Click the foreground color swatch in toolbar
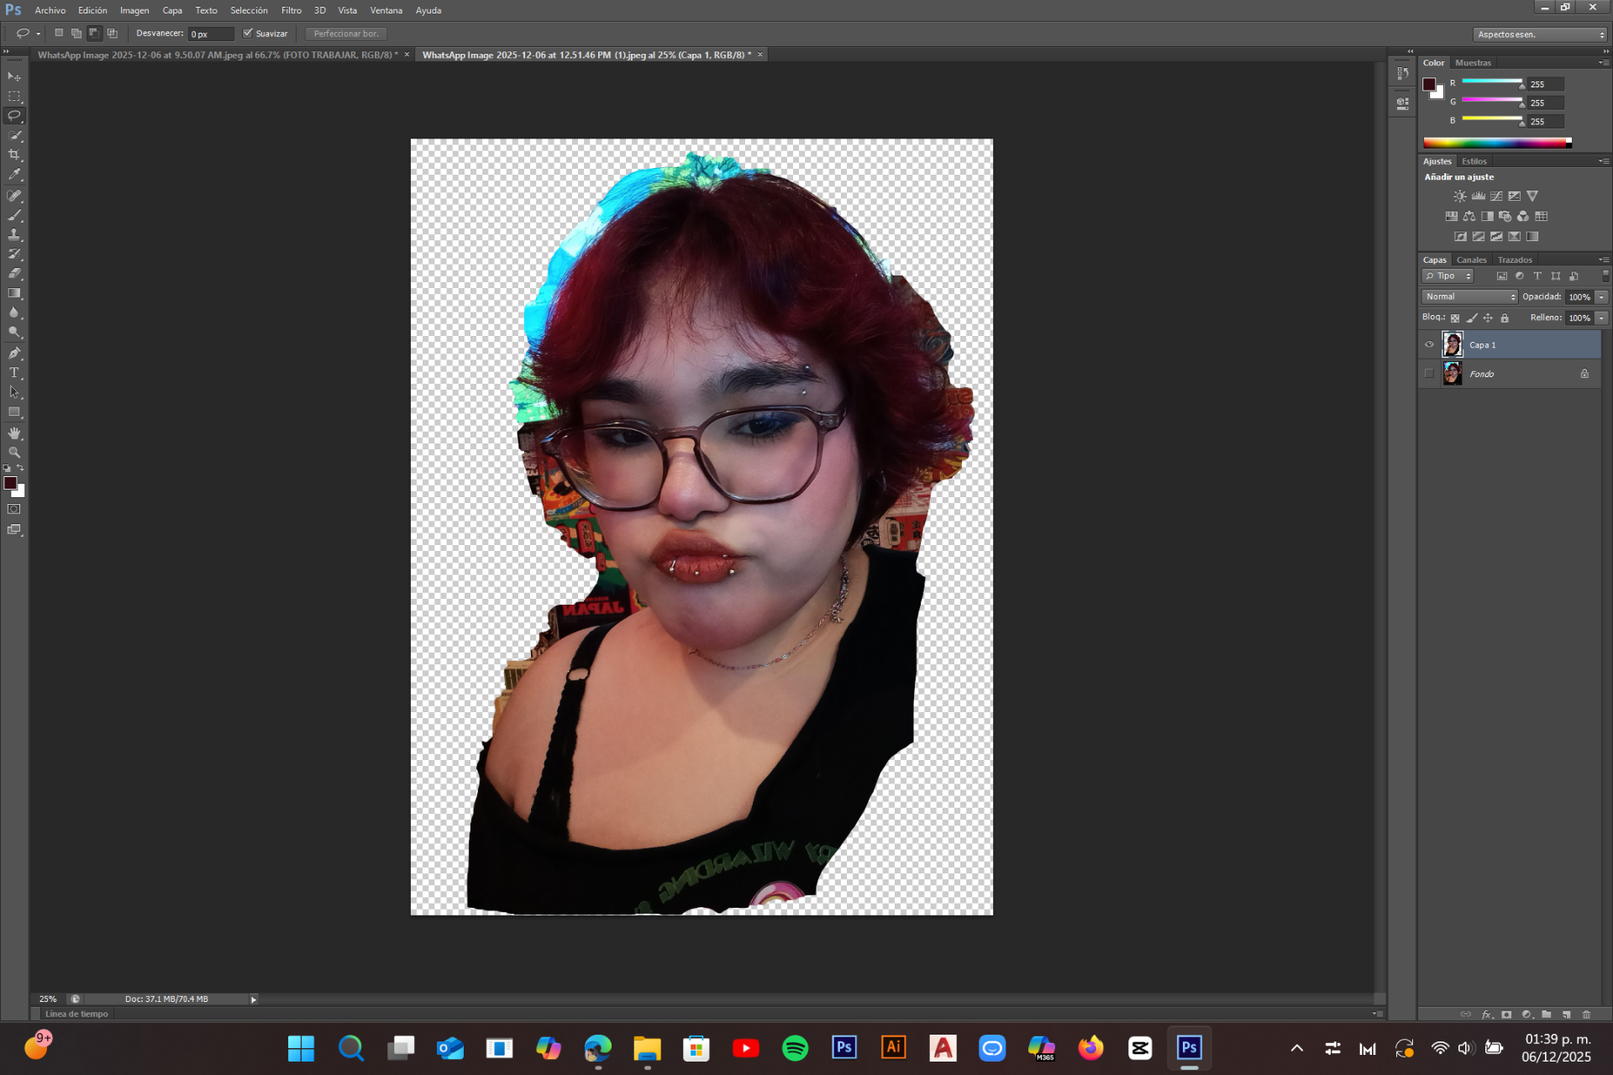The image size is (1613, 1075). 10,483
